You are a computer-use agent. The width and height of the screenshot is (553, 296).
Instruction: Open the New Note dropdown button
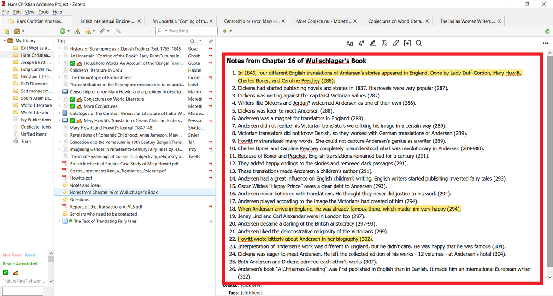90,31
